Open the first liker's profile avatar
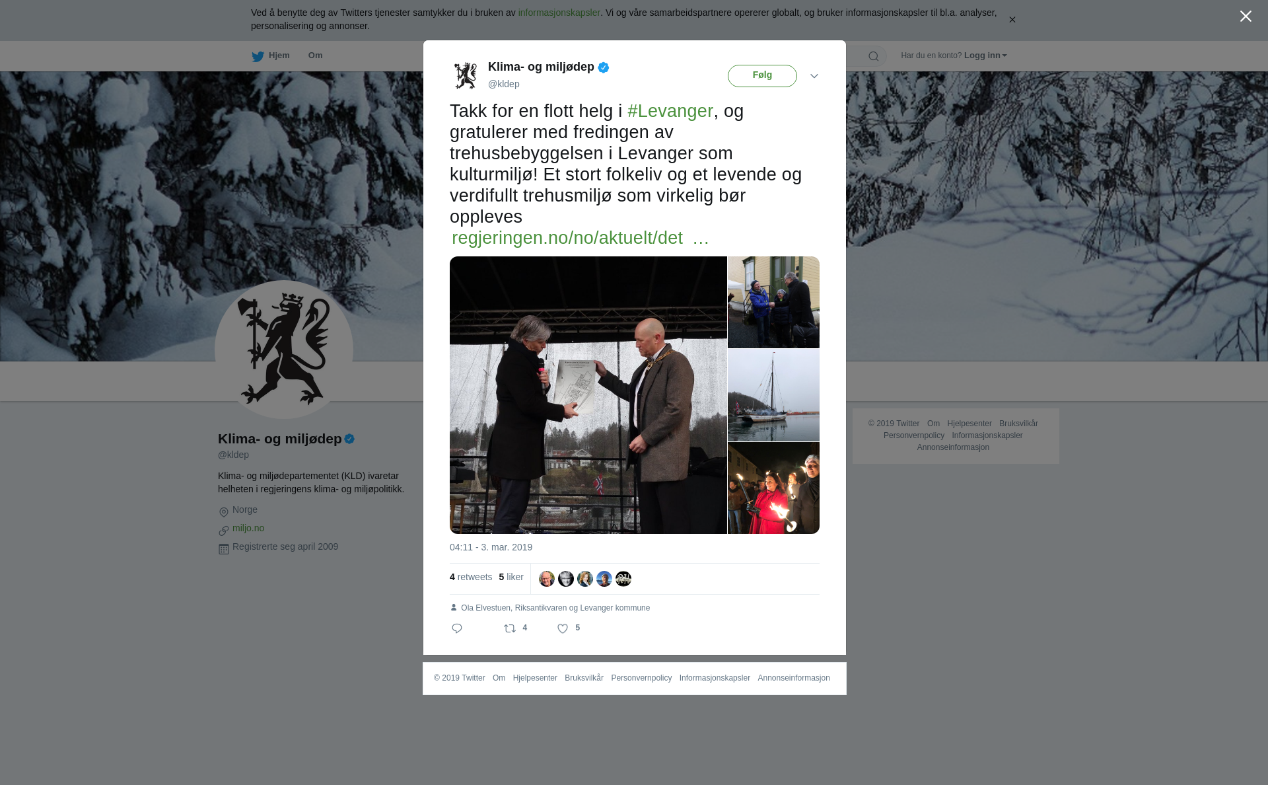This screenshot has width=1268, height=785. [547, 579]
